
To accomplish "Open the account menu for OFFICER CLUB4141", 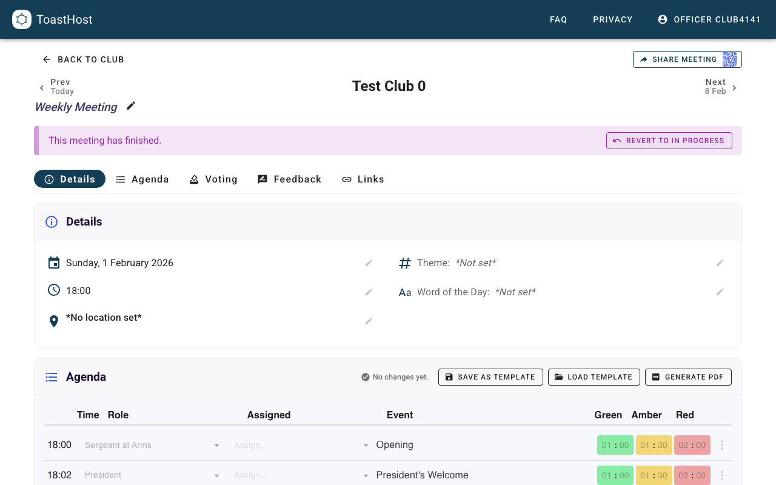I will 709,19.
